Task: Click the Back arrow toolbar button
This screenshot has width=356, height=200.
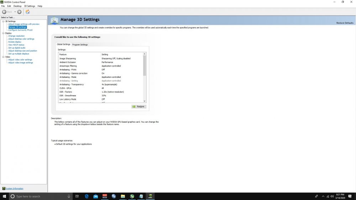Action: [x=4, y=12]
